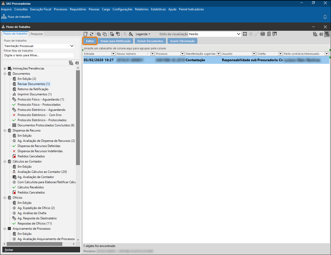Open the Entrada column filter dropdown
Image resolution: width=331 pixels, height=255 pixels.
tap(113, 54)
